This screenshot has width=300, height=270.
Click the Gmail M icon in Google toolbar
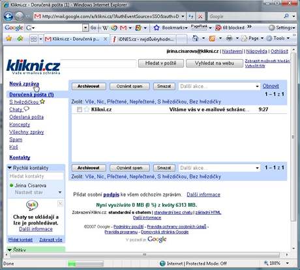(x=123, y=28)
